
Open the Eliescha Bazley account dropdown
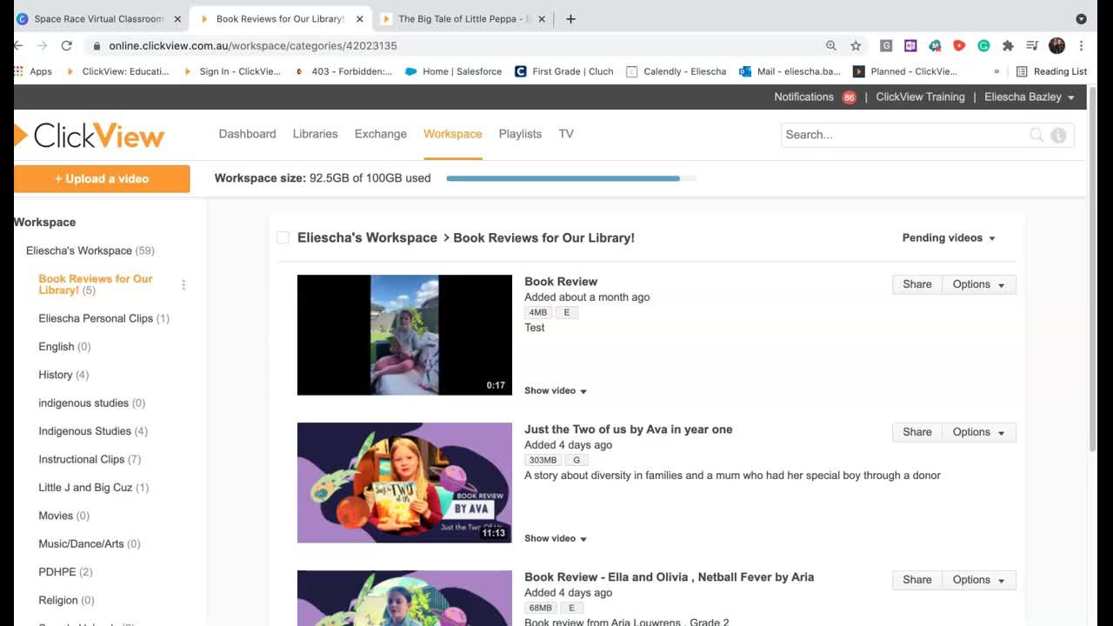coord(1030,97)
